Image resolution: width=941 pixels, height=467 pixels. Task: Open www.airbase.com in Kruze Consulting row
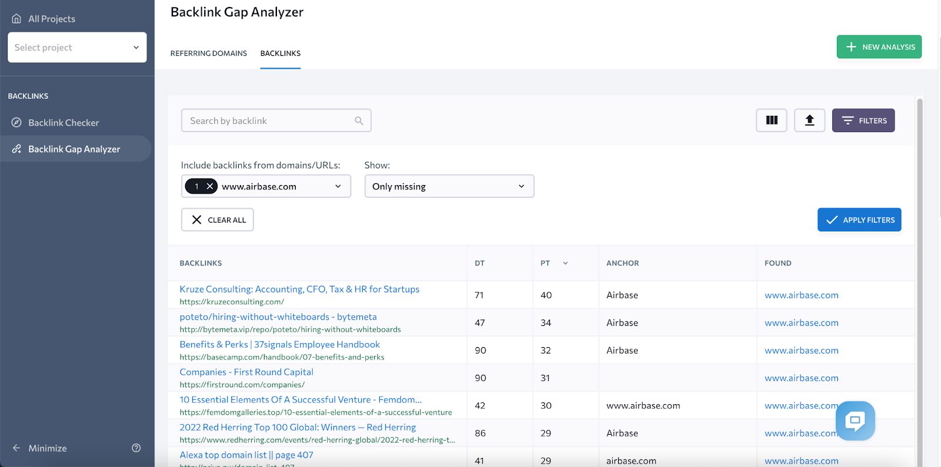(x=801, y=295)
